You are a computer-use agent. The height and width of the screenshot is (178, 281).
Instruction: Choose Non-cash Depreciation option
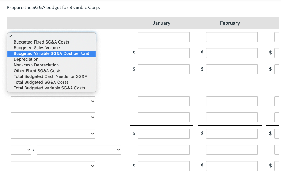[36, 65]
